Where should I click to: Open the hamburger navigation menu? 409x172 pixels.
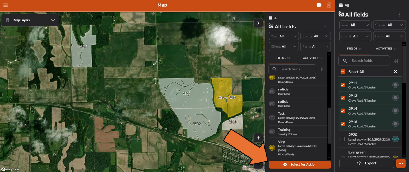pos(6,5)
